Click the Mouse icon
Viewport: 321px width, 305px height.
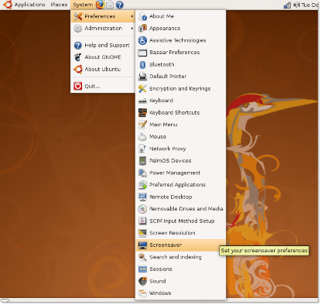click(142, 136)
